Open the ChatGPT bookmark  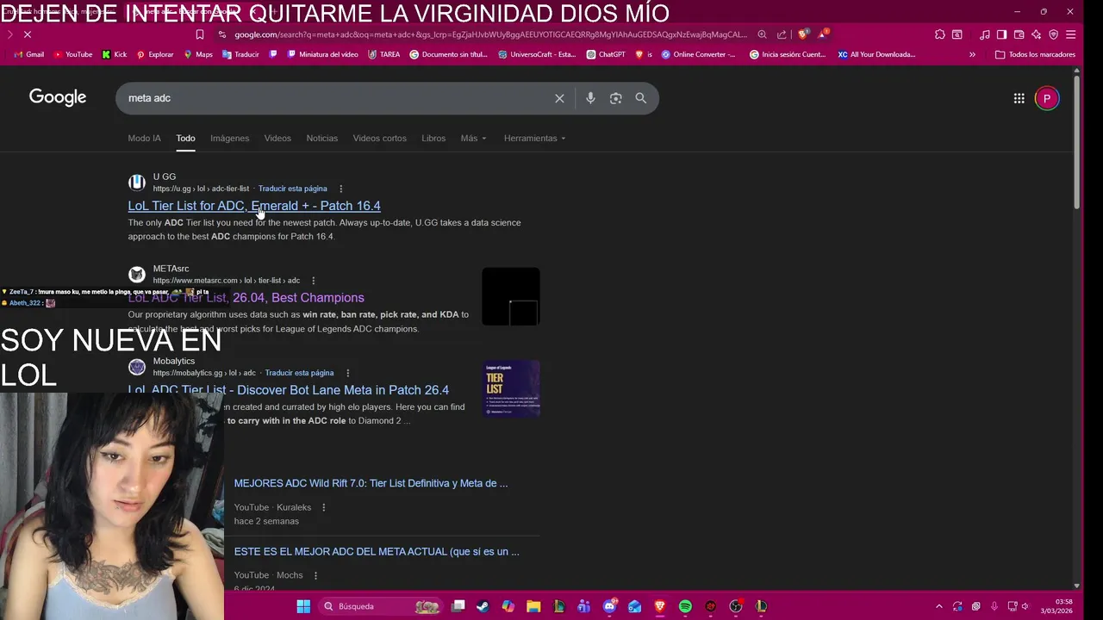606,54
